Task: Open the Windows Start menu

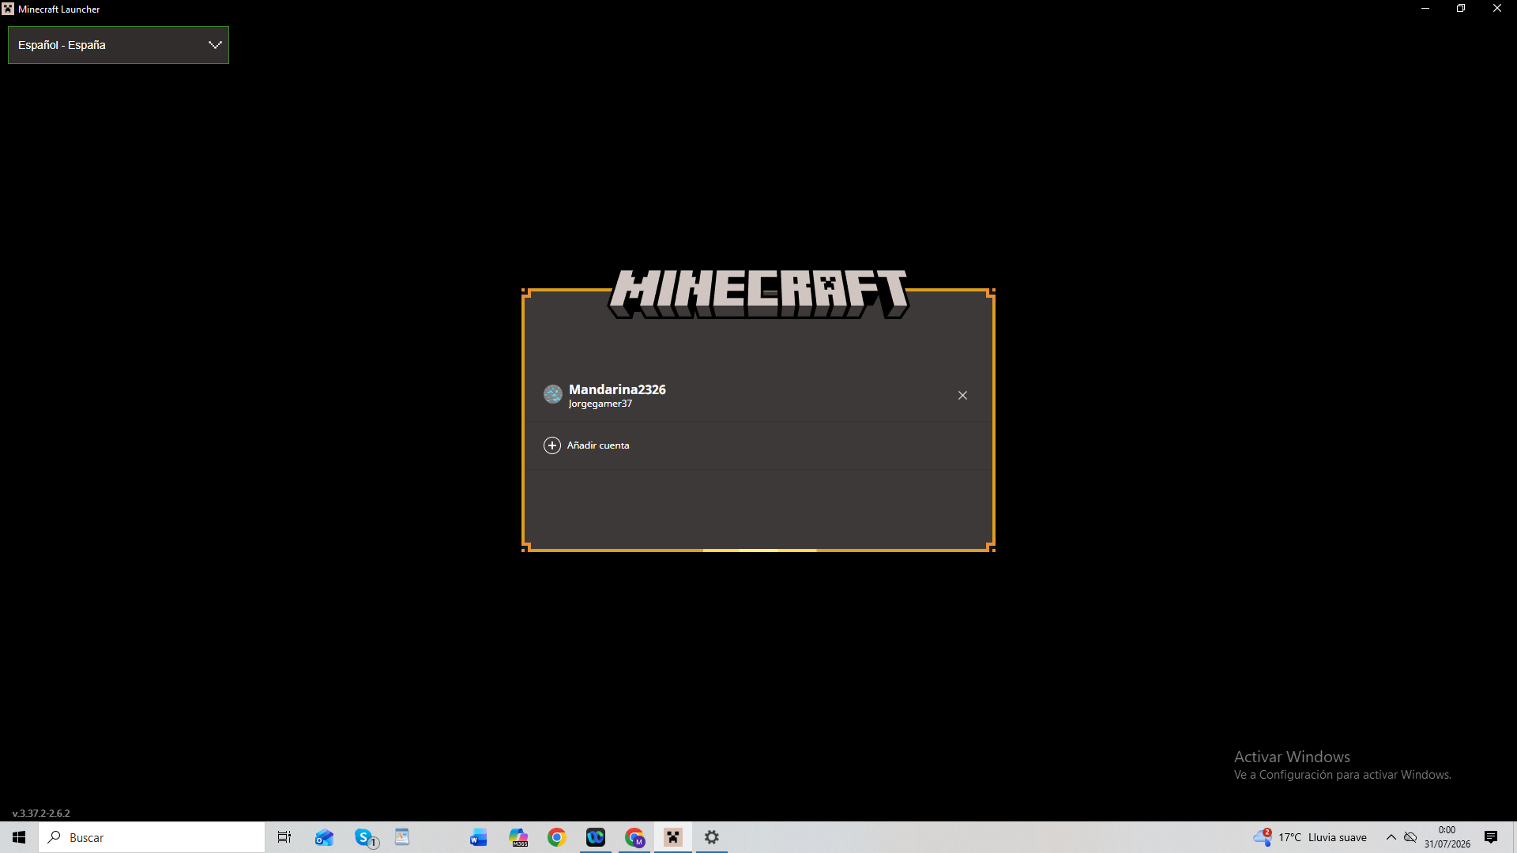Action: click(x=19, y=837)
